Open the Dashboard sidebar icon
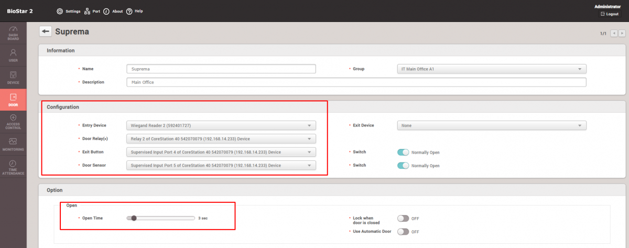 pos(13,33)
